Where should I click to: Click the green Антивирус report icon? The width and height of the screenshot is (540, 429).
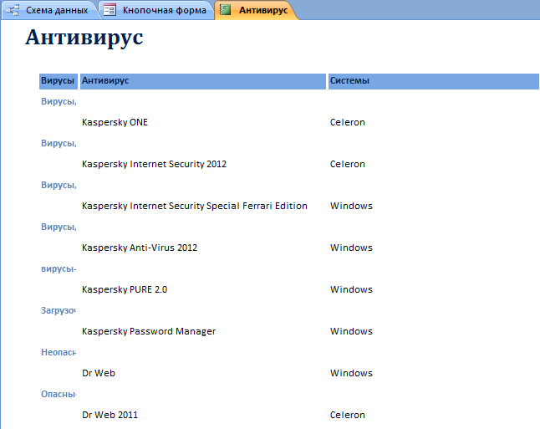[x=225, y=10]
